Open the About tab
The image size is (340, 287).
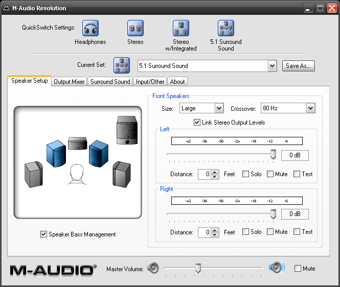coord(177,82)
